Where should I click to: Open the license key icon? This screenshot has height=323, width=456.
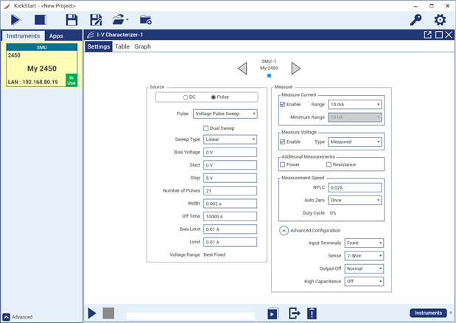(415, 20)
